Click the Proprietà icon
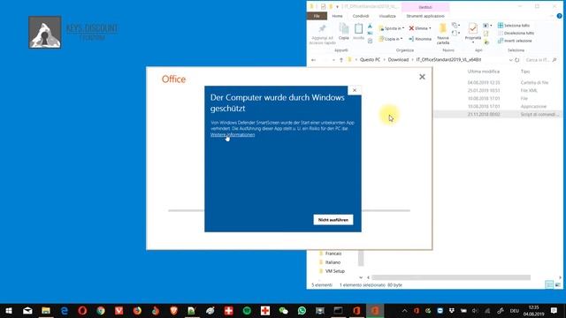The width and height of the screenshot is (566, 318). click(x=473, y=28)
